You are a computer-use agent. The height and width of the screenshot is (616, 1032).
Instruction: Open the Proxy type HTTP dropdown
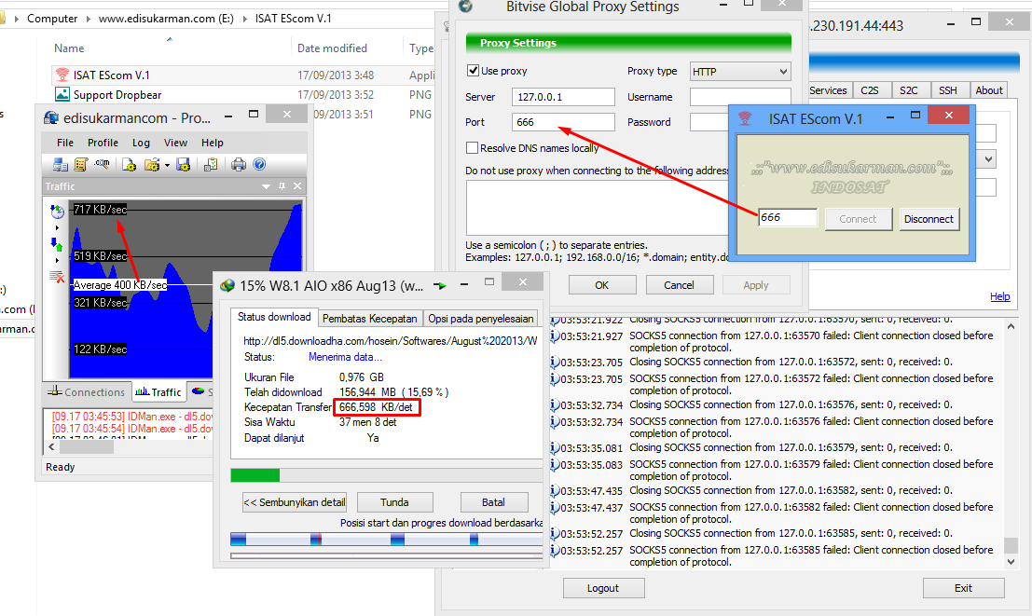(x=740, y=71)
